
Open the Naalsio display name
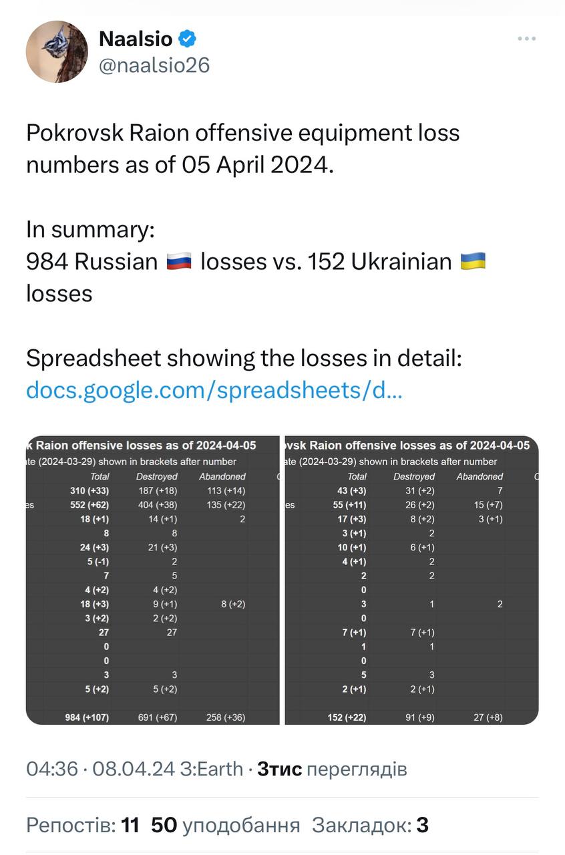point(136,39)
